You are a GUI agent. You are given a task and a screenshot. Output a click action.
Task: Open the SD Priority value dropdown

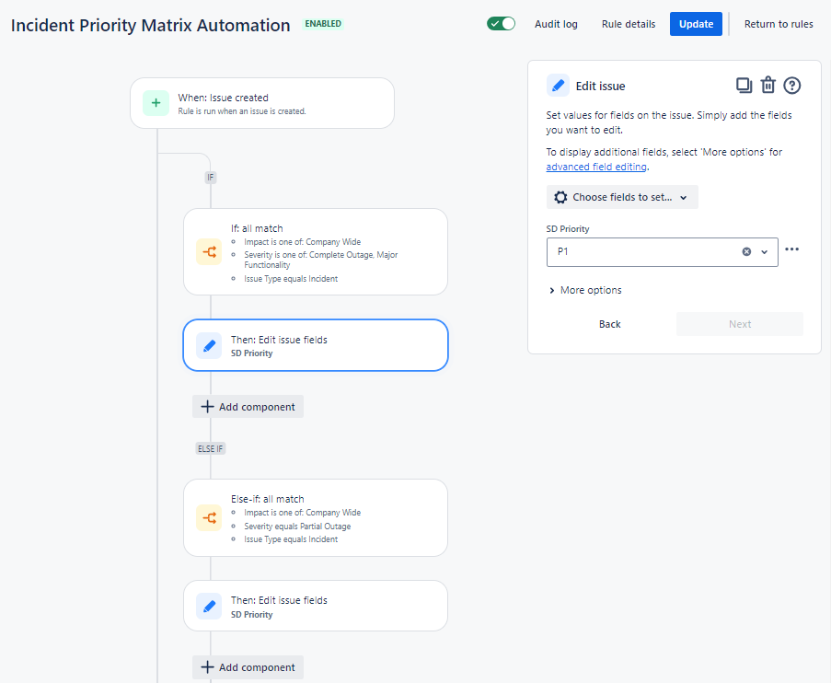pos(764,249)
